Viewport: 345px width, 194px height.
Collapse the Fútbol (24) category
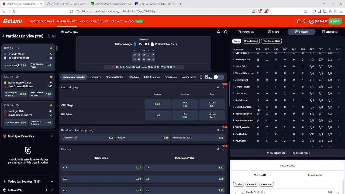tap(52, 190)
